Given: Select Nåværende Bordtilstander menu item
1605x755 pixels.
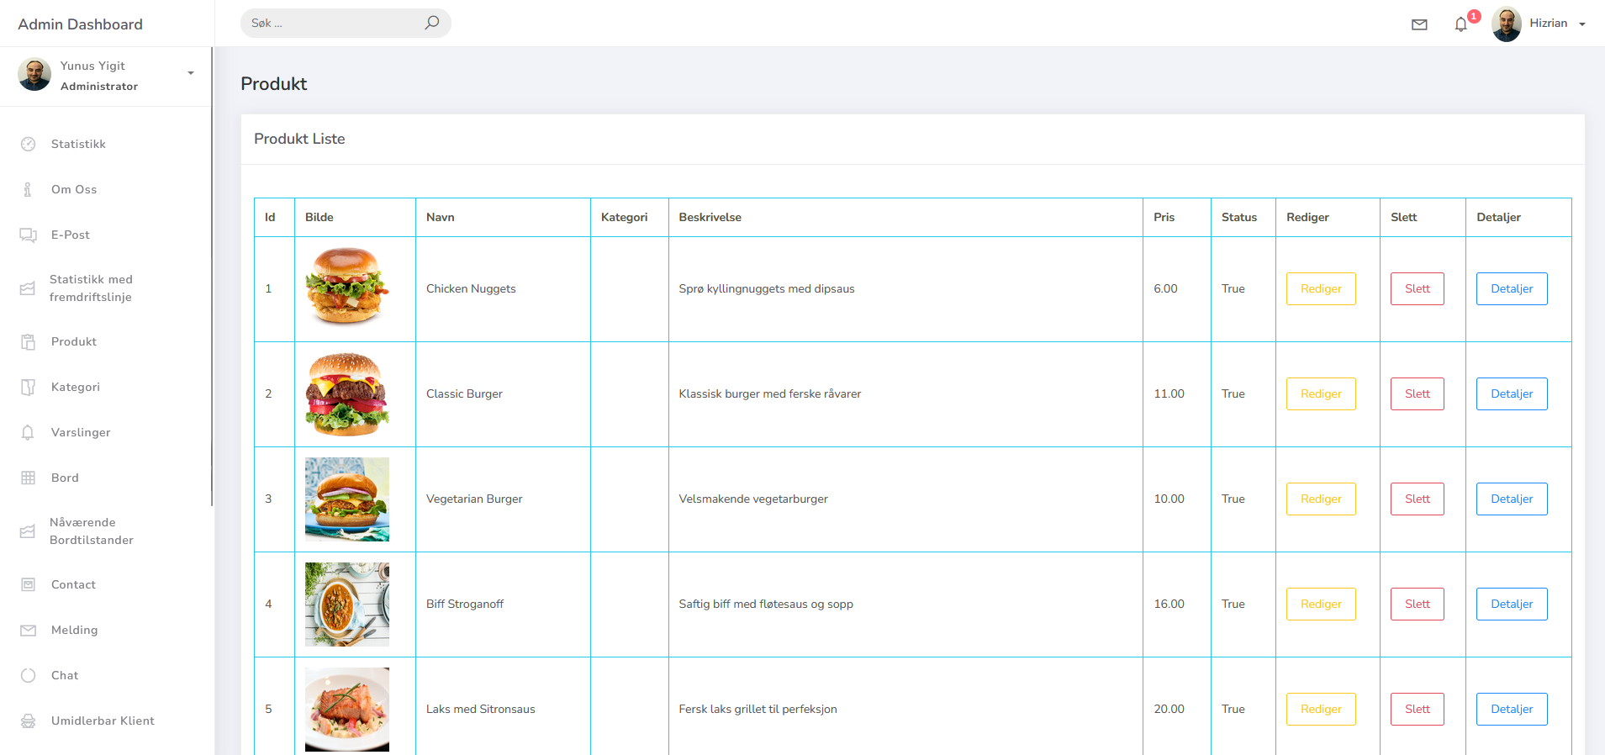Looking at the screenshot, I should (x=91, y=531).
